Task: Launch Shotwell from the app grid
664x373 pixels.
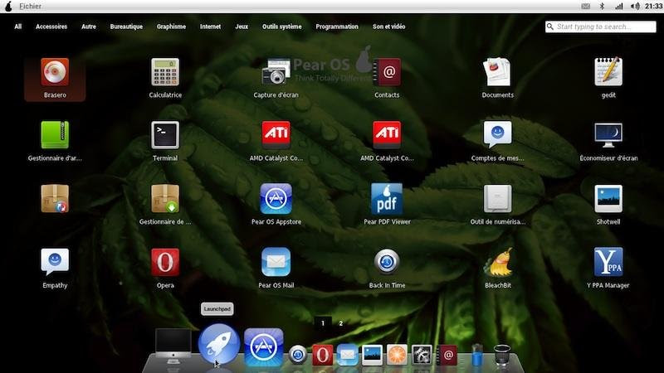Action: coord(608,199)
